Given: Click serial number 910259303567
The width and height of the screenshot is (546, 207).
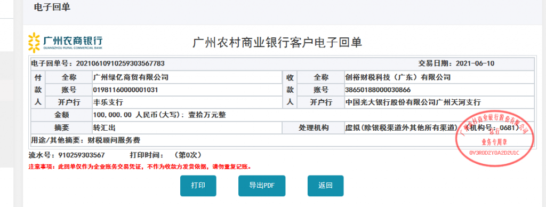Looking at the screenshot, I should point(82,155).
